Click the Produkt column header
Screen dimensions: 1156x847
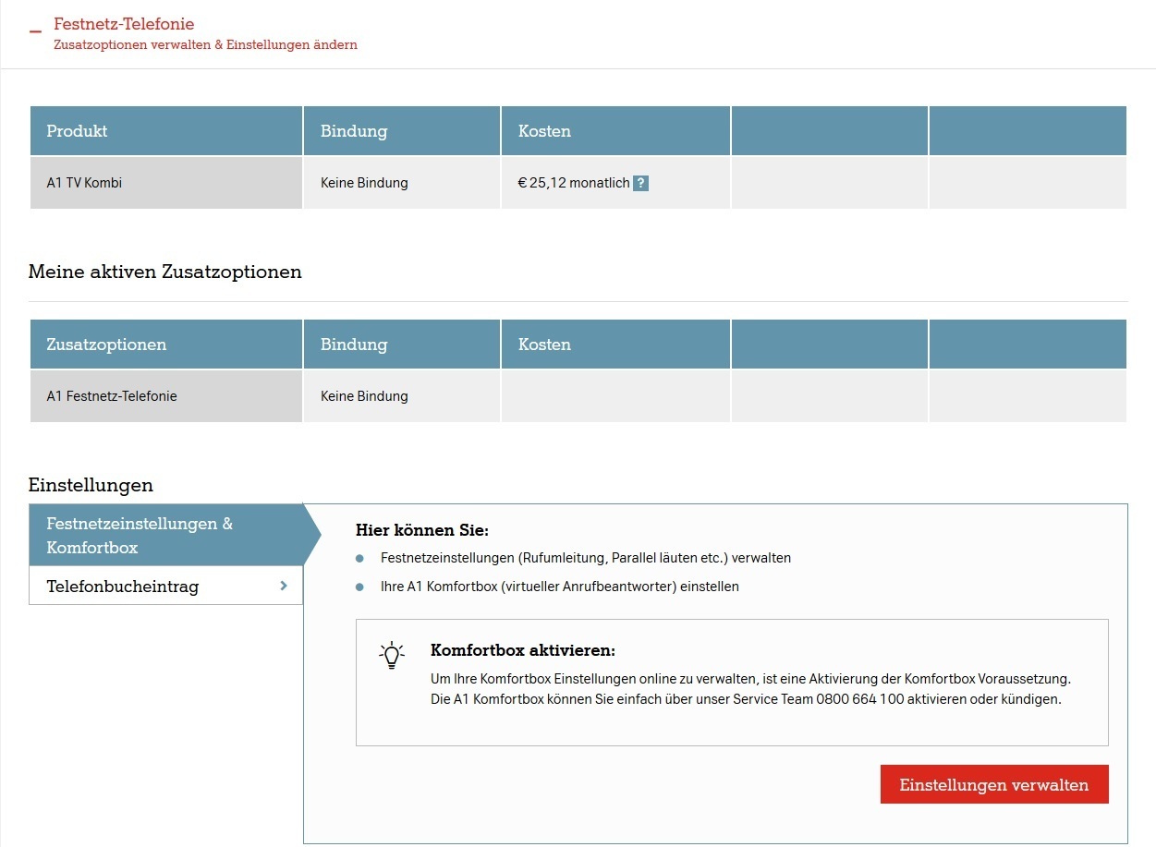(166, 131)
